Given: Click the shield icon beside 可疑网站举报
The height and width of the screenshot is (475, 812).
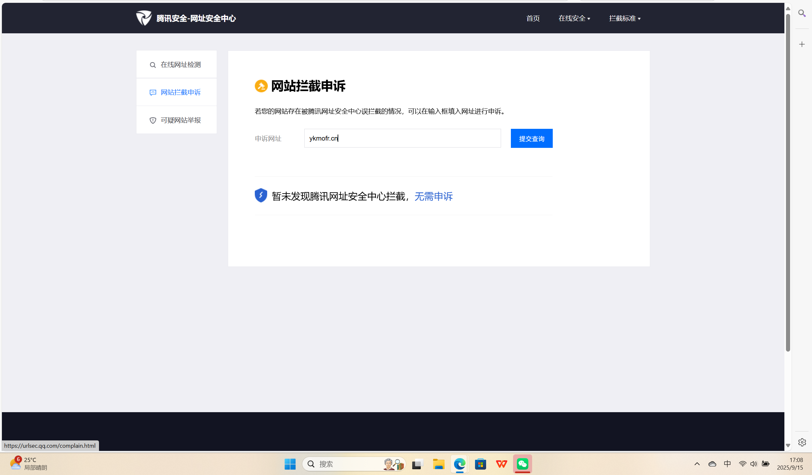Looking at the screenshot, I should [x=153, y=120].
